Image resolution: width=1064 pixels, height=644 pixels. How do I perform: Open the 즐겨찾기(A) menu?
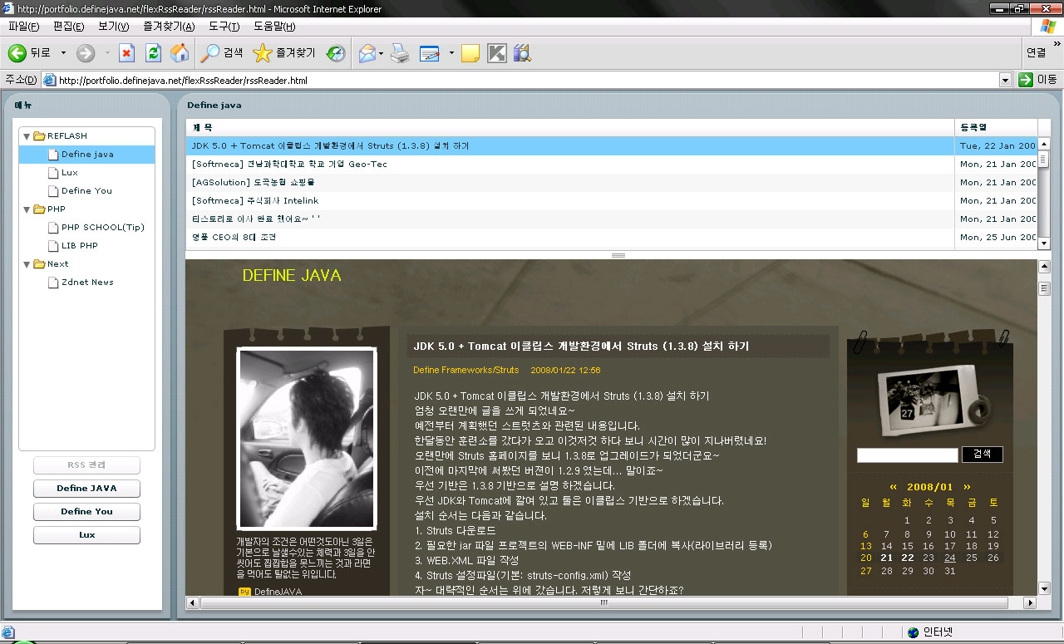169,27
